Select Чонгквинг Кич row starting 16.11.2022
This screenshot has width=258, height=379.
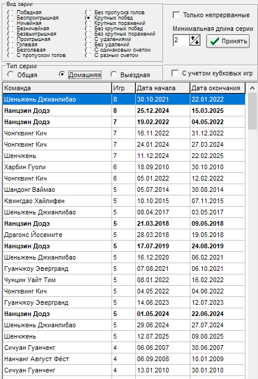click(x=124, y=133)
